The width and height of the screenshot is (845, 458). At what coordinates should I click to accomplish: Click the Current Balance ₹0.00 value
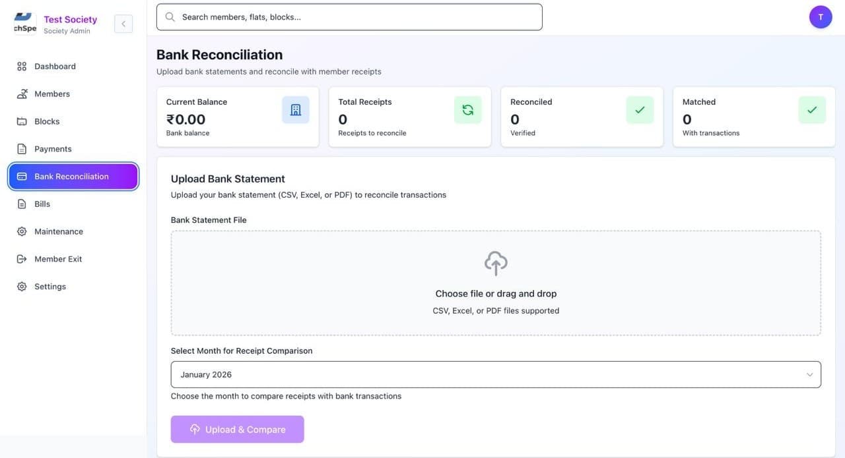tap(186, 119)
